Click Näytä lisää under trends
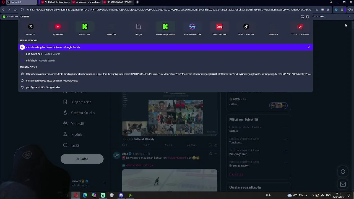Viewport: 354px width, 199px height. point(236,174)
